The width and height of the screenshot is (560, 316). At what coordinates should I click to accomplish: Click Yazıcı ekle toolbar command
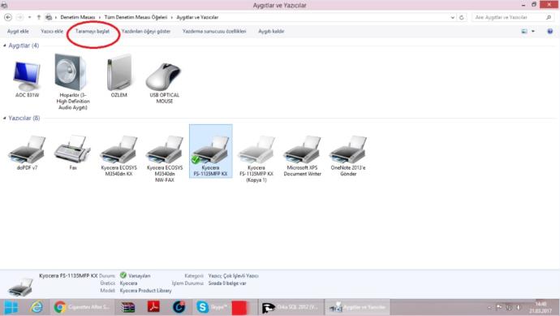[x=52, y=32]
